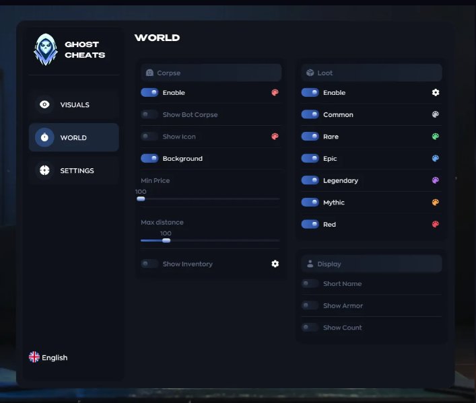Open the Epic loot blue palette icon
The width and height of the screenshot is (476, 403).
[x=436, y=158]
